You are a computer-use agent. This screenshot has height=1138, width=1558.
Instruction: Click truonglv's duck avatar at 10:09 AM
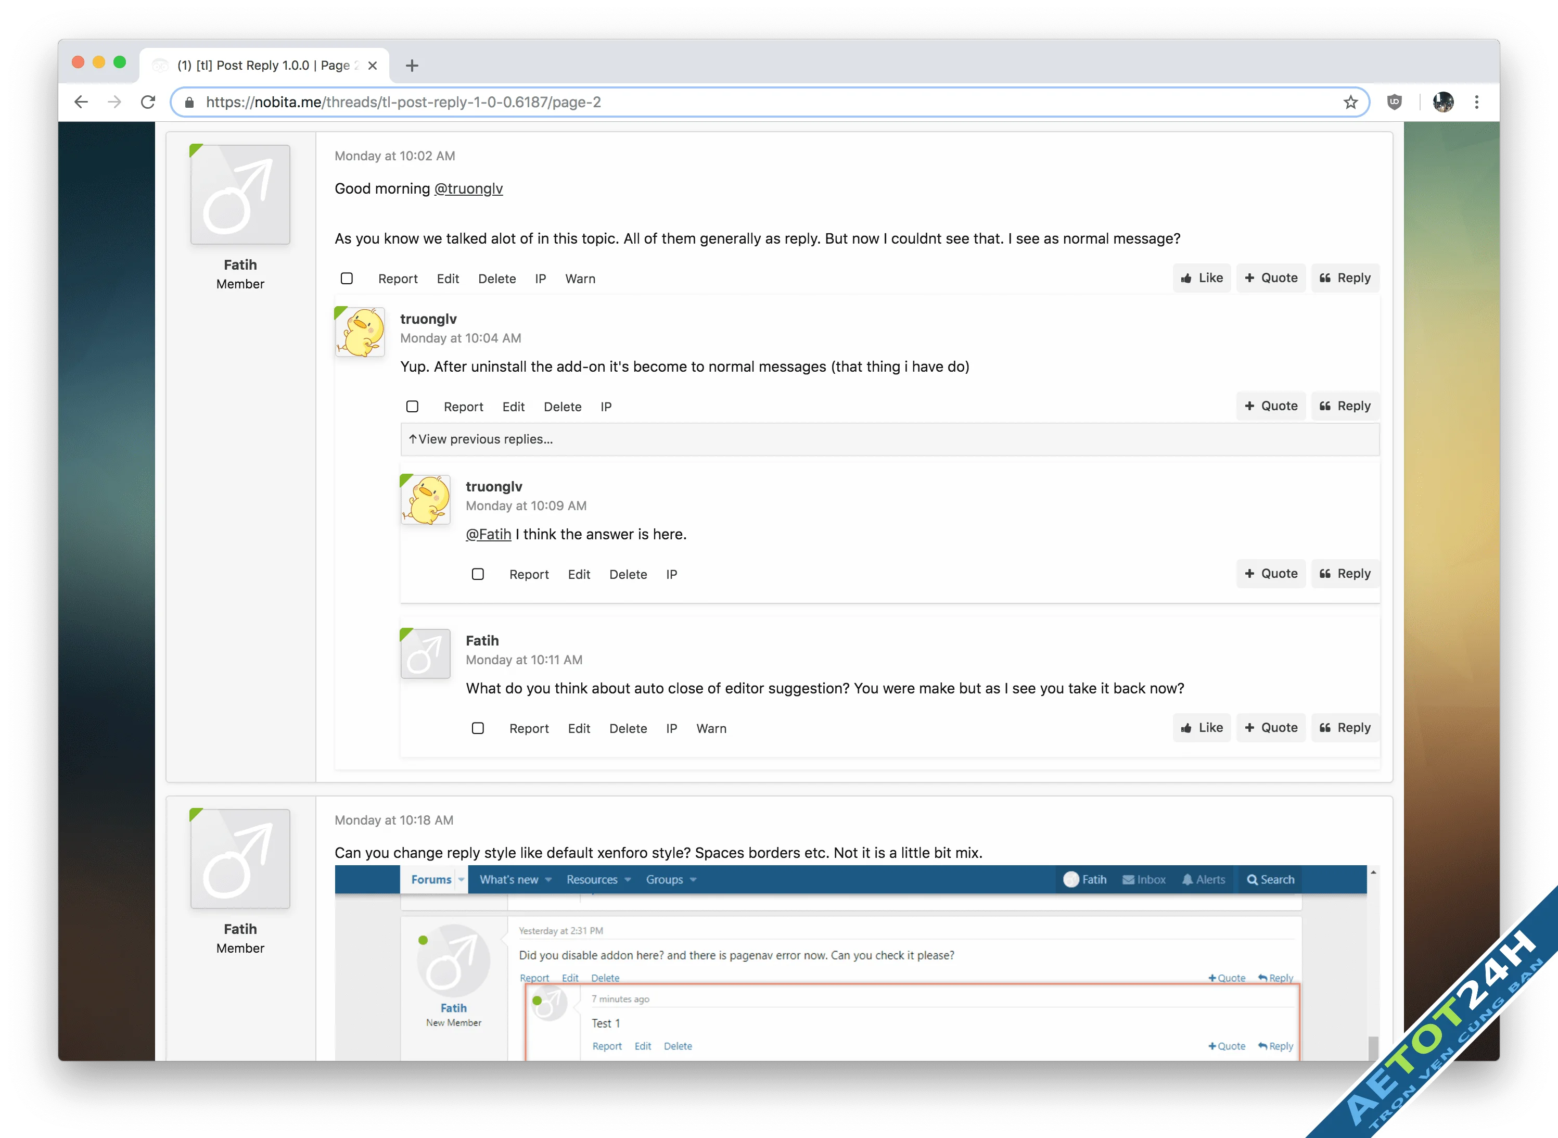point(426,499)
